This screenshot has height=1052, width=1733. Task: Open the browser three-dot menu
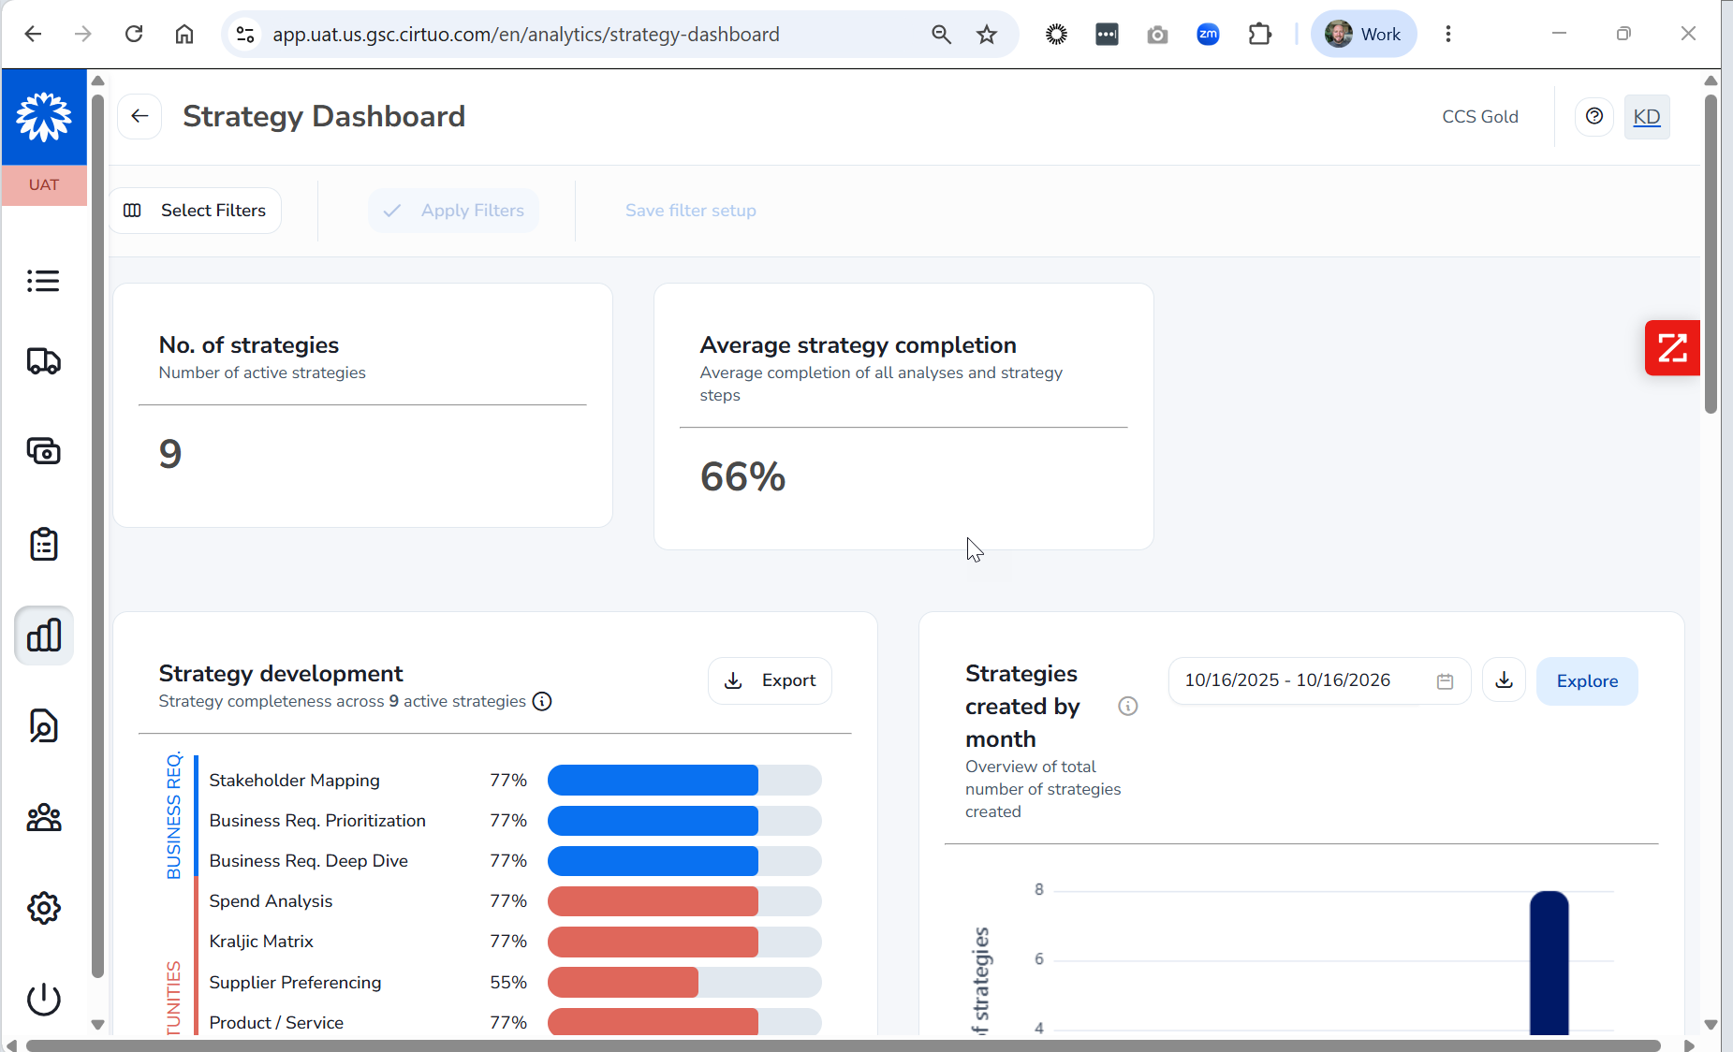click(x=1448, y=35)
